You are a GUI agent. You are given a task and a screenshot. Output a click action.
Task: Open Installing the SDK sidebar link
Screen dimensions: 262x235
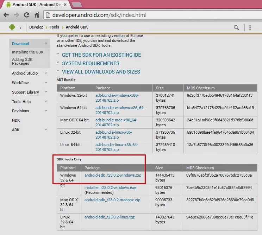coord(27,52)
